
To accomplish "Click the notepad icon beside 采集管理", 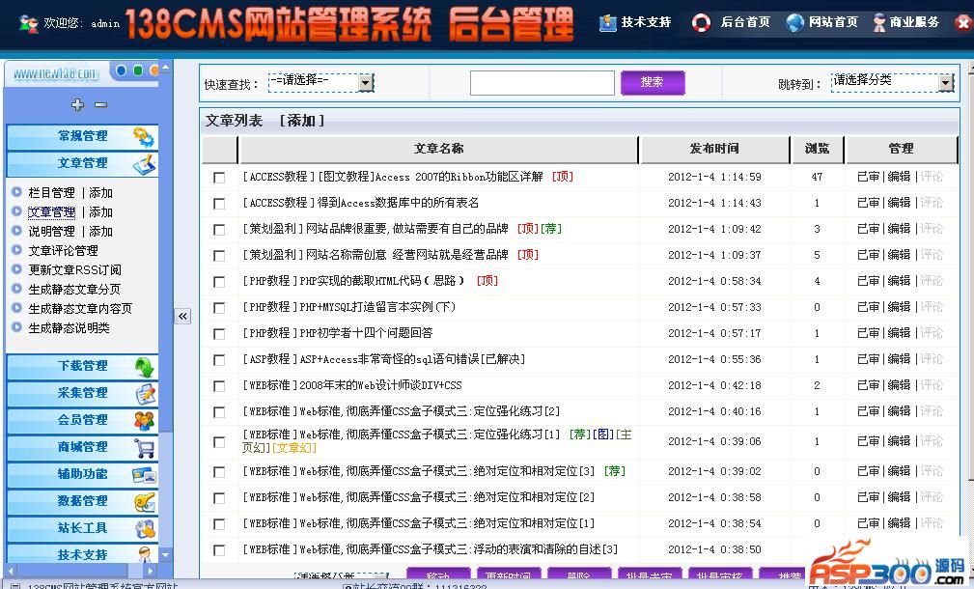I will [x=145, y=394].
